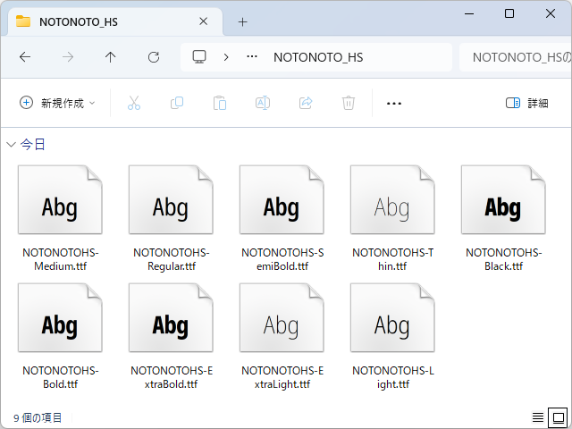Image resolution: width=572 pixels, height=429 pixels.
Task: Select NOTONOTOHS-Black.ttf font thumbnail
Action: tap(503, 199)
